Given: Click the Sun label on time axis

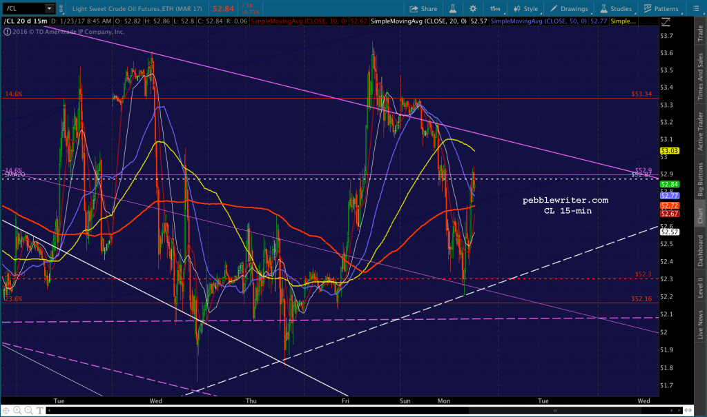Looking at the screenshot, I should (405, 400).
